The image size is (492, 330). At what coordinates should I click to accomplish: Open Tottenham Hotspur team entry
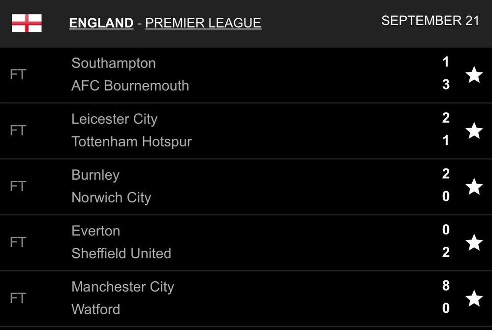pyautogui.click(x=132, y=142)
